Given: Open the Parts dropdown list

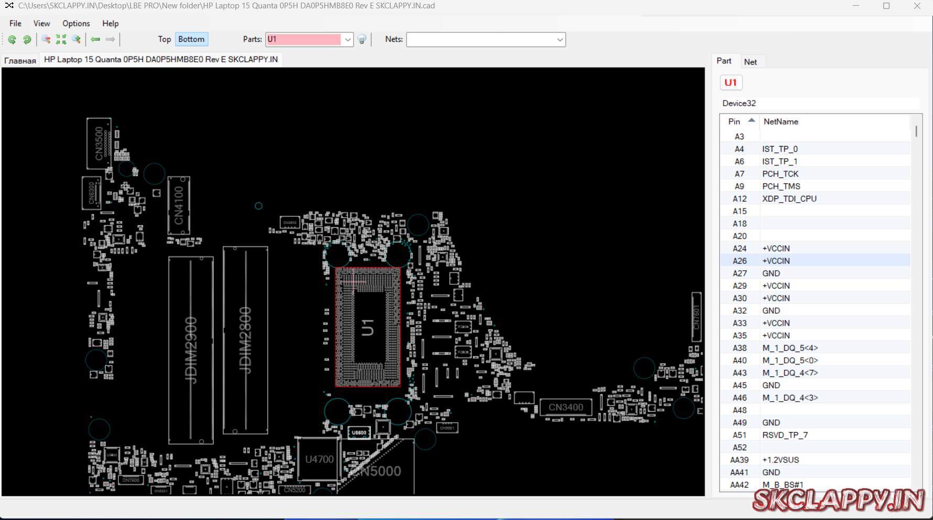Looking at the screenshot, I should pyautogui.click(x=347, y=39).
